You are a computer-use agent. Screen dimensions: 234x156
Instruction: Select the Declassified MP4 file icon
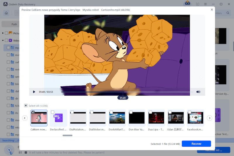point(58,118)
